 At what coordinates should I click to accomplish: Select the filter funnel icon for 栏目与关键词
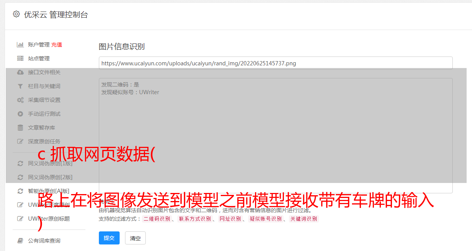tap(20, 86)
